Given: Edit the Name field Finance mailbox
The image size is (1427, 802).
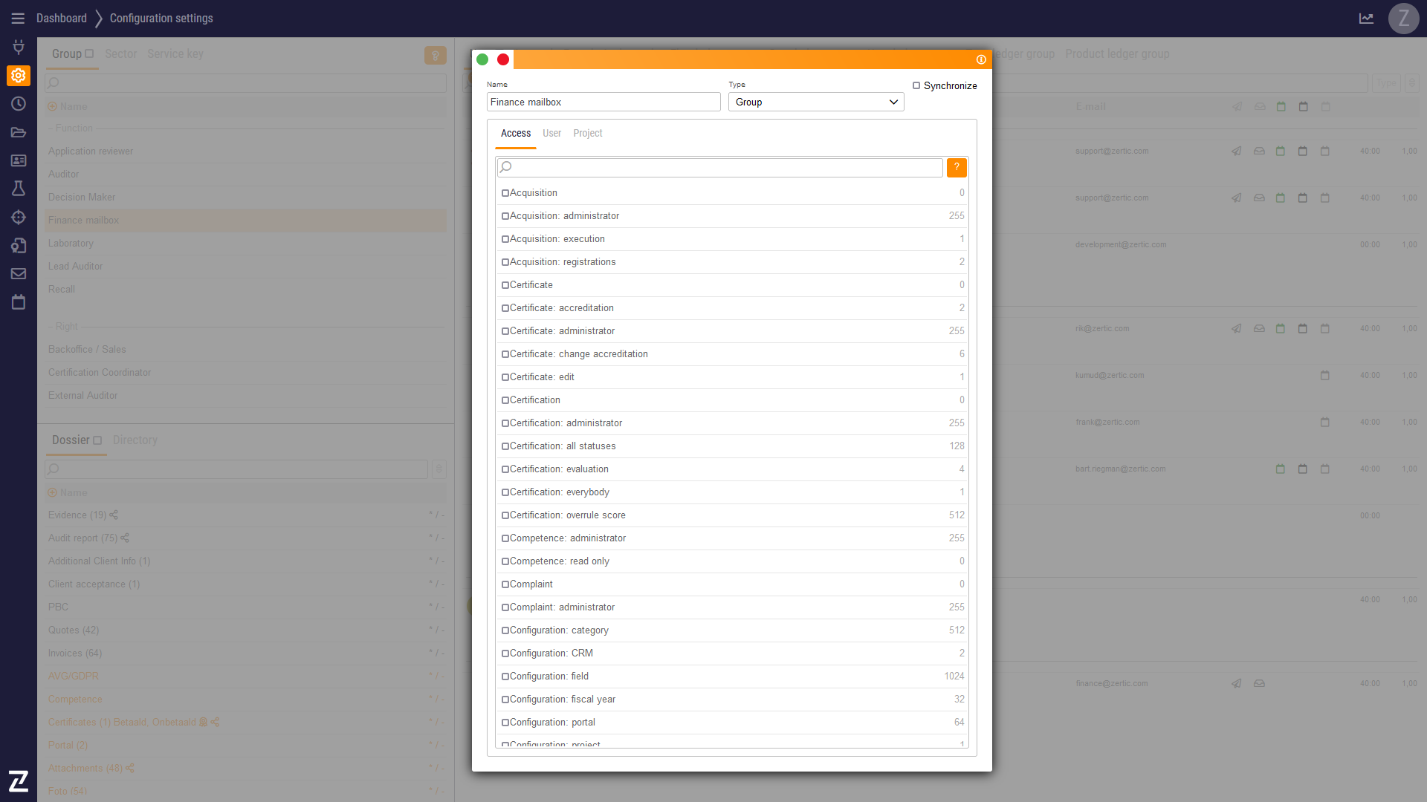Looking at the screenshot, I should click(x=603, y=102).
